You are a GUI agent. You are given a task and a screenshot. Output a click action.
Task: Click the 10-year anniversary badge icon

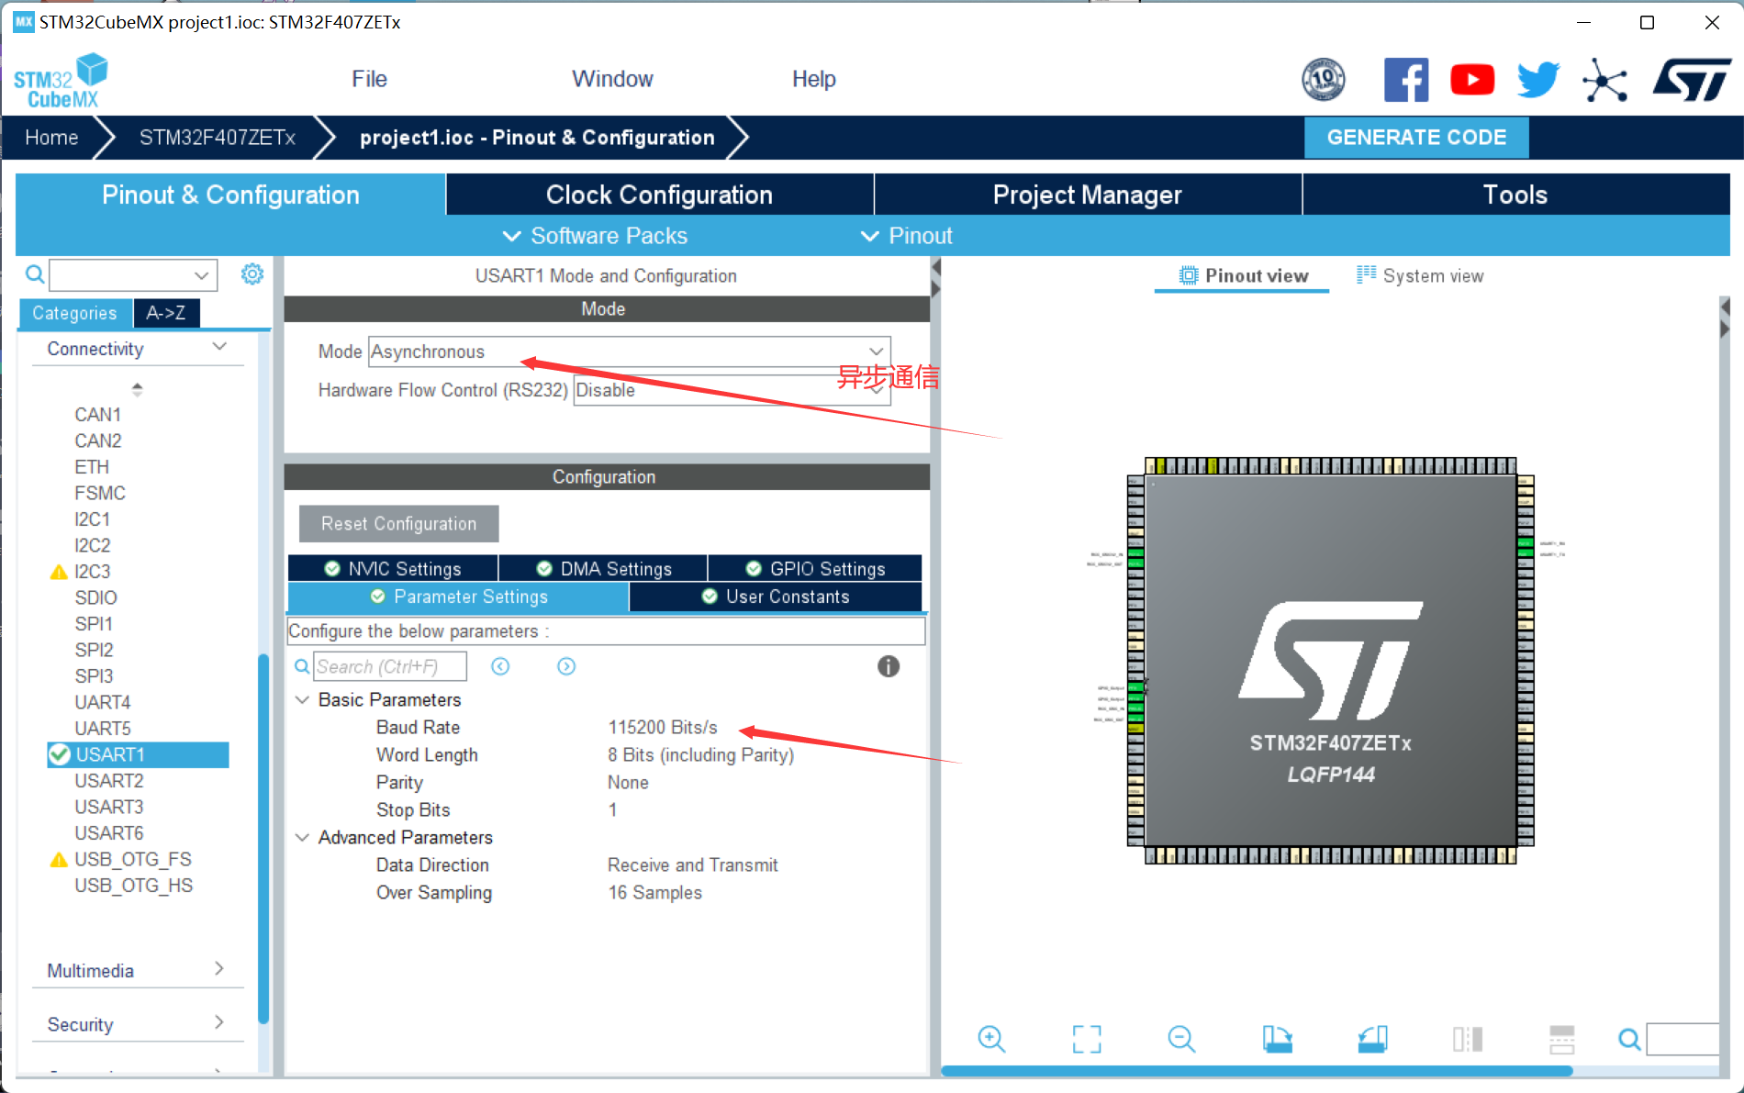coord(1324,79)
